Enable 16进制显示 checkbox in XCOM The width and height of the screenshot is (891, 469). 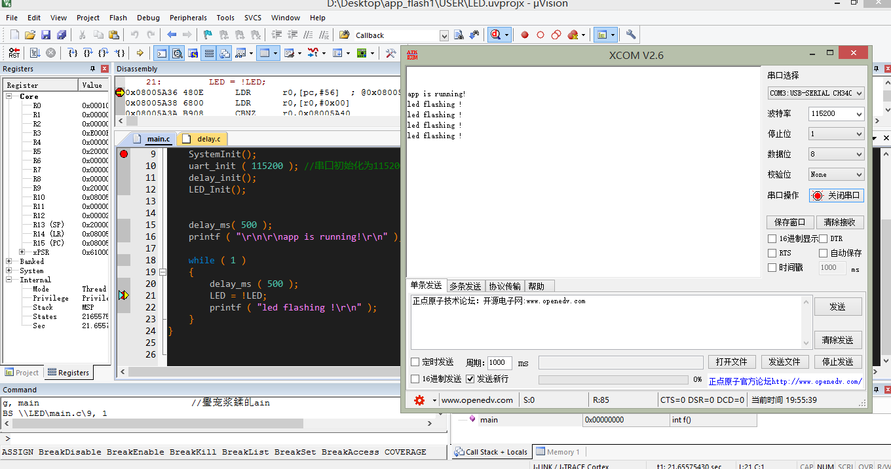pyautogui.click(x=772, y=238)
